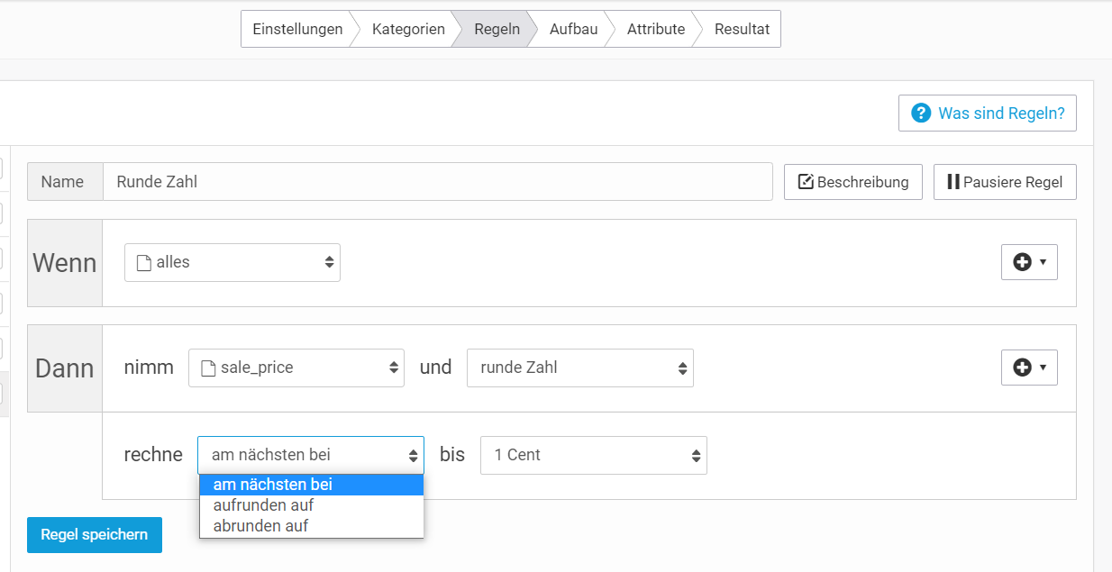
Task: Open the 'alles' condition dropdown
Action: coord(232,262)
